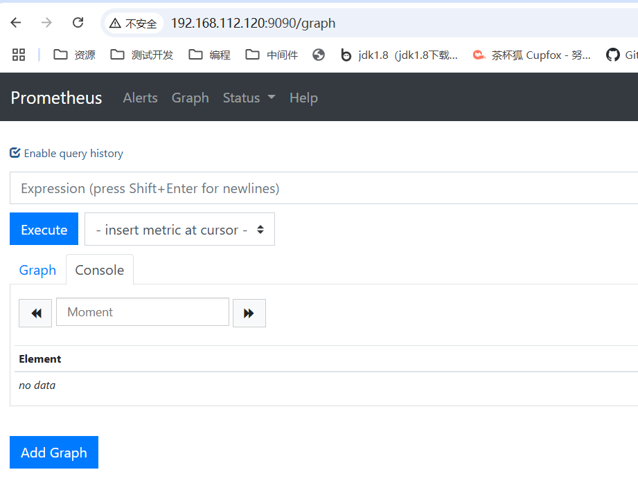Toggle Enable query history checkbox
Image resolution: width=638 pixels, height=481 pixels.
coord(15,153)
